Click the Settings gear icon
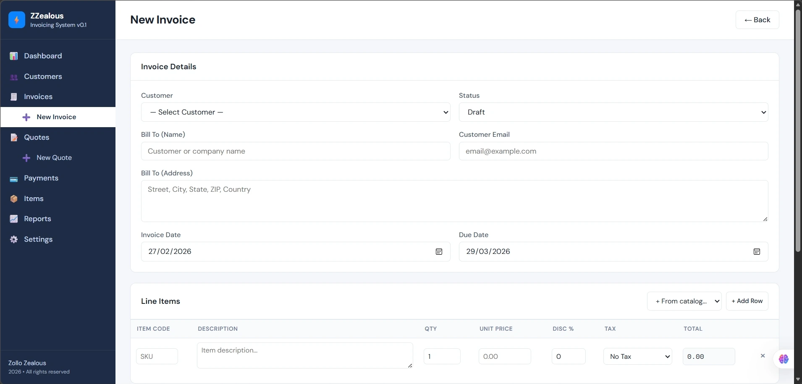The image size is (802, 384). [14, 239]
